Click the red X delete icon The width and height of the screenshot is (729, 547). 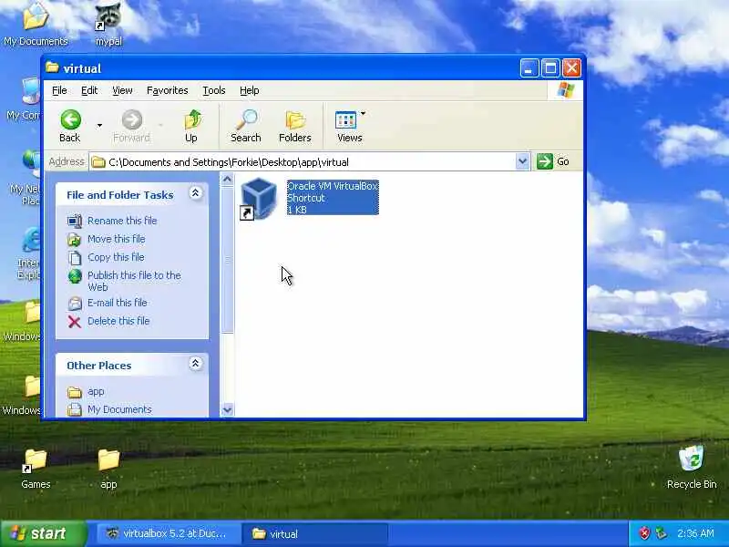click(x=75, y=322)
